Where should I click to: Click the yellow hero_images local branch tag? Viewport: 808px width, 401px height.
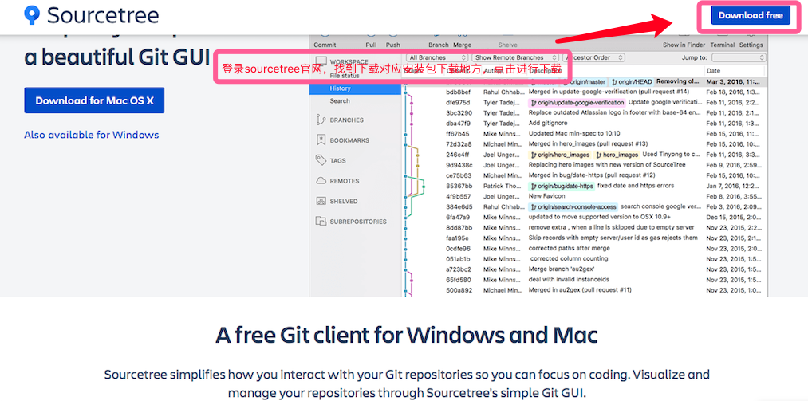pos(617,155)
